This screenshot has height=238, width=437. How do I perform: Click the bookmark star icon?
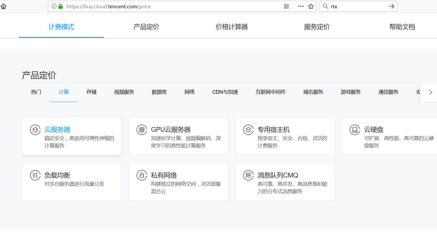pos(311,6)
